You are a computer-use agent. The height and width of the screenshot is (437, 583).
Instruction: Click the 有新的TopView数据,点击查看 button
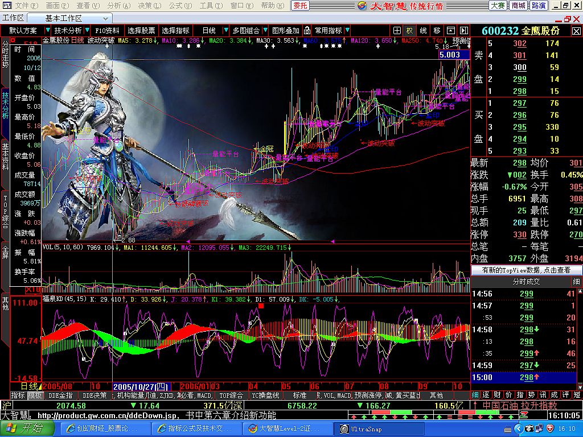pyautogui.click(x=525, y=270)
